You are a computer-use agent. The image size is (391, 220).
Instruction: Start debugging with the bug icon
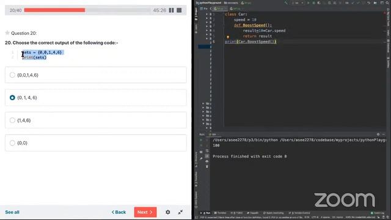tap(313, 2)
